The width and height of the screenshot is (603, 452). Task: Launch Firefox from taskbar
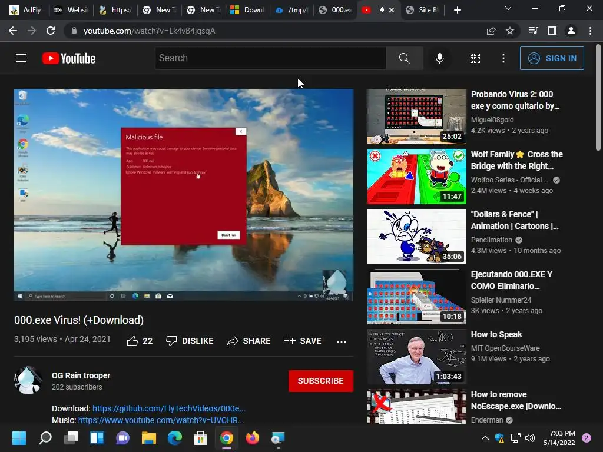click(252, 438)
